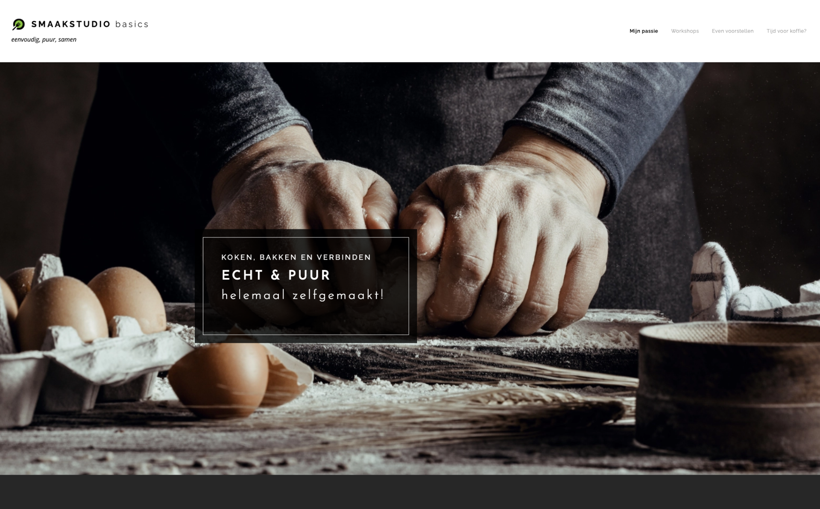The height and width of the screenshot is (509, 820).
Task: Go to the Workshops page
Action: tap(685, 31)
